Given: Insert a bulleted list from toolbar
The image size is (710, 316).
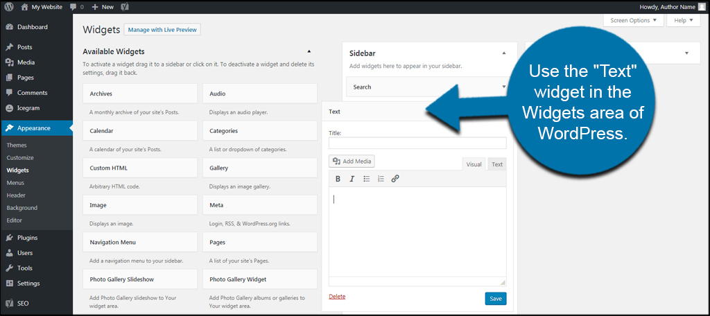Looking at the screenshot, I should 367,179.
